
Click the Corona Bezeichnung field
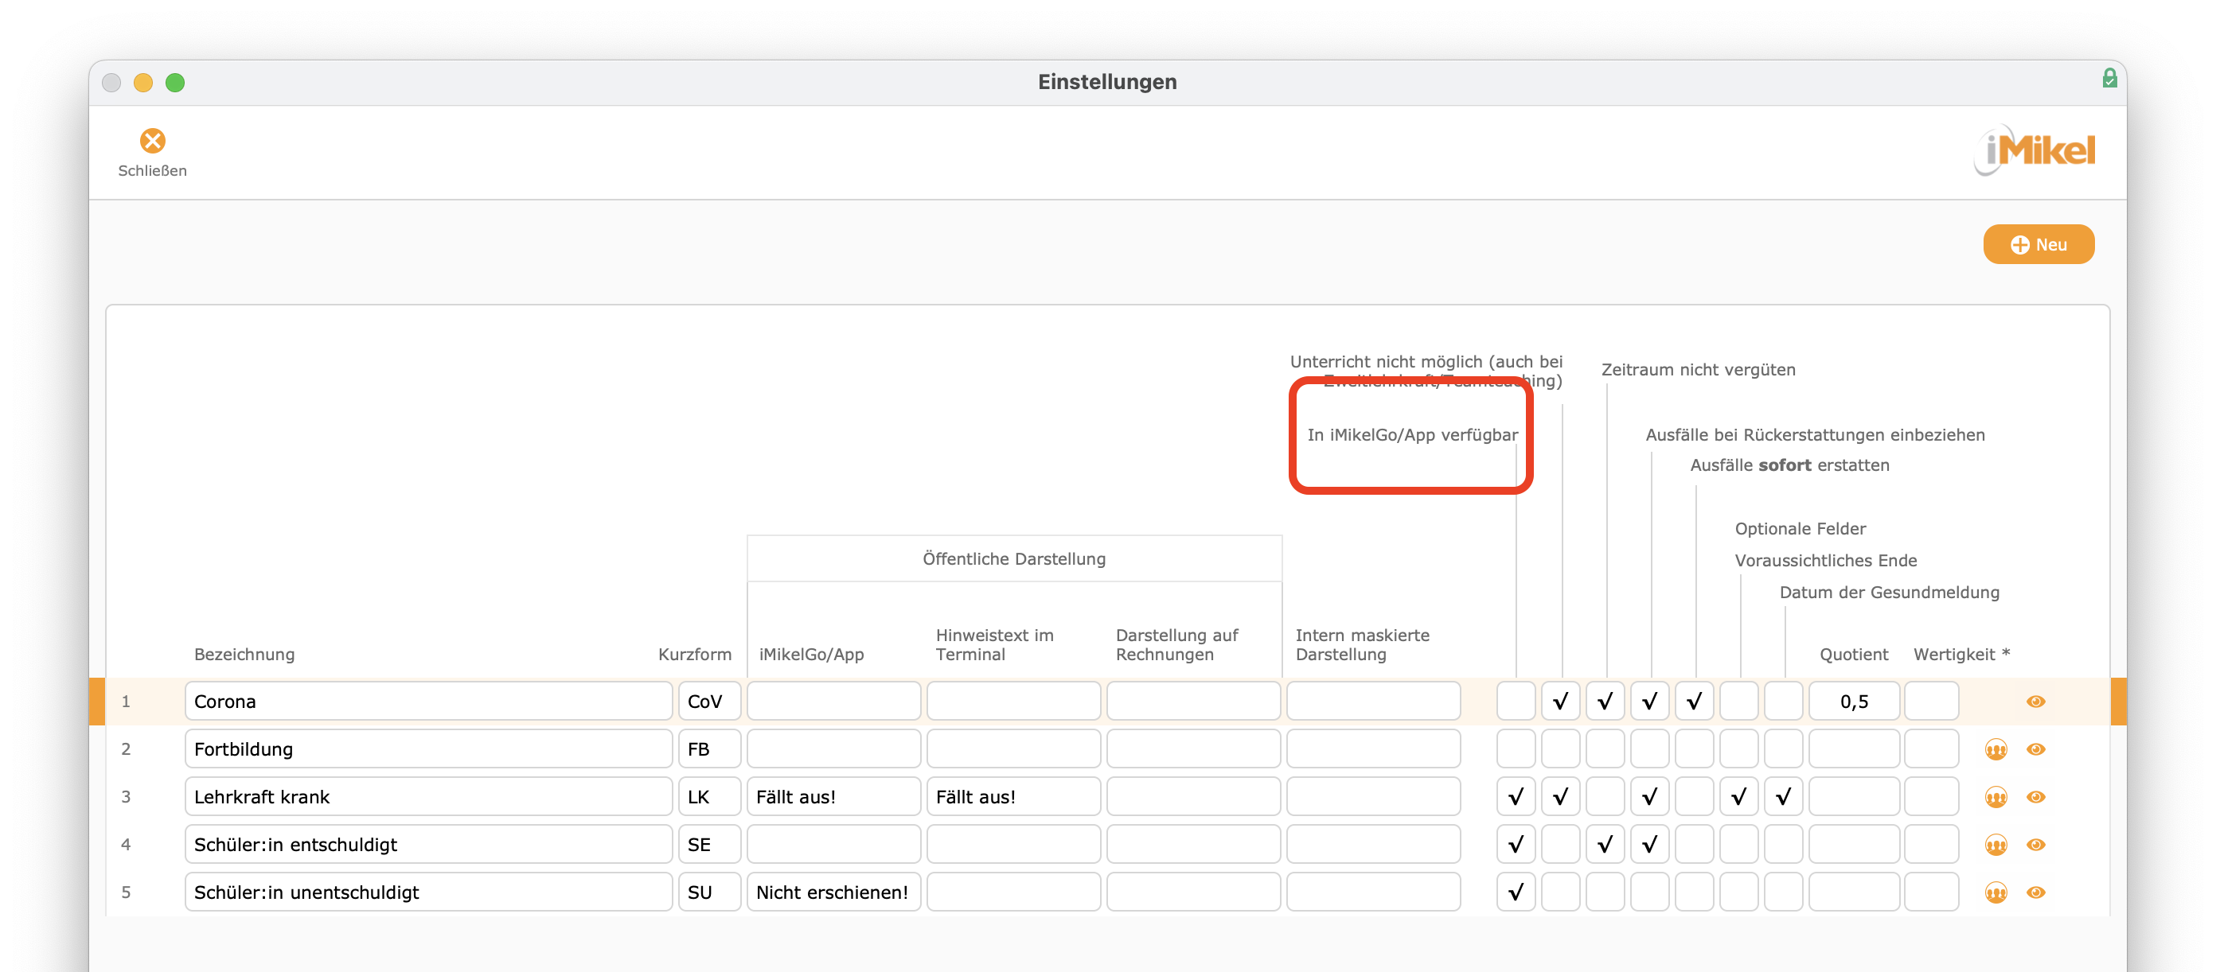[427, 702]
